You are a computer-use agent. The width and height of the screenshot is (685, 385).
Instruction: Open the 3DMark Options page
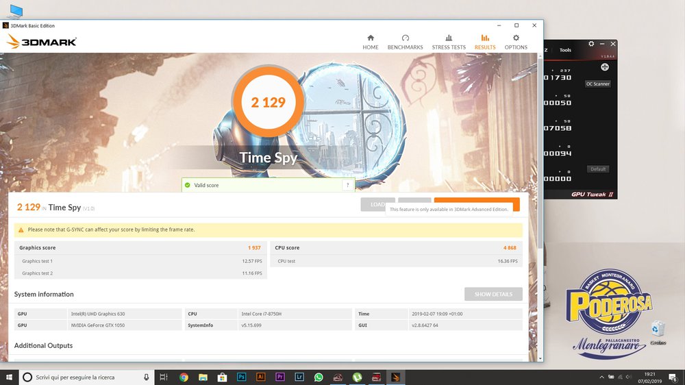(516, 42)
